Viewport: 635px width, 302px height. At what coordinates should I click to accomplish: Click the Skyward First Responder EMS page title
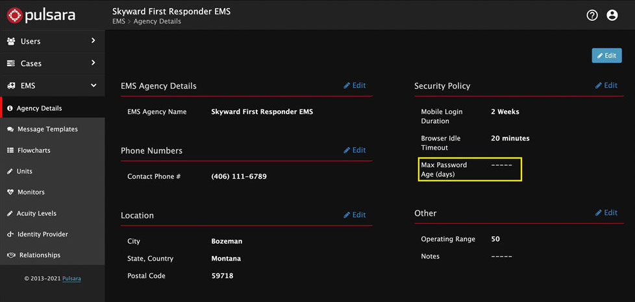[171, 11]
